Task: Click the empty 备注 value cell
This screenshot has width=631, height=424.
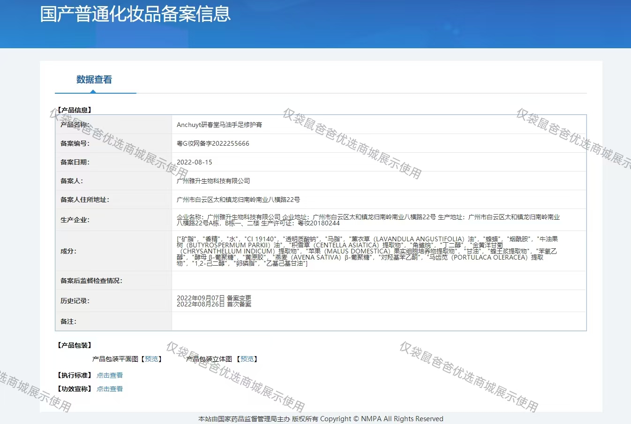Action: pyautogui.click(x=378, y=321)
